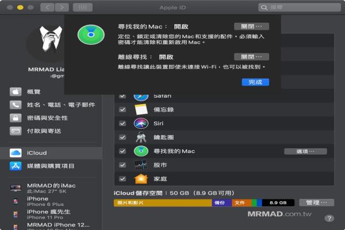Click the minimize window button

coord(20,7)
